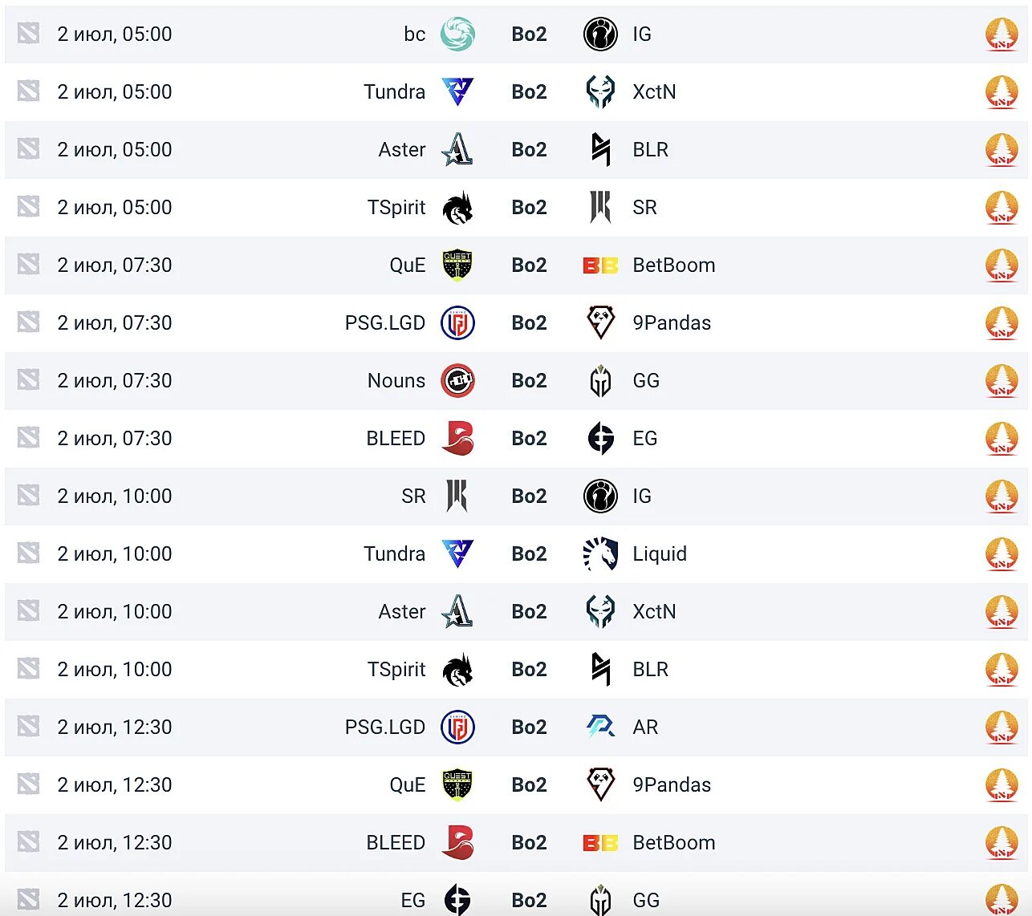
Task: Click the Evil Geniuses logo in last row
Action: coord(457,900)
